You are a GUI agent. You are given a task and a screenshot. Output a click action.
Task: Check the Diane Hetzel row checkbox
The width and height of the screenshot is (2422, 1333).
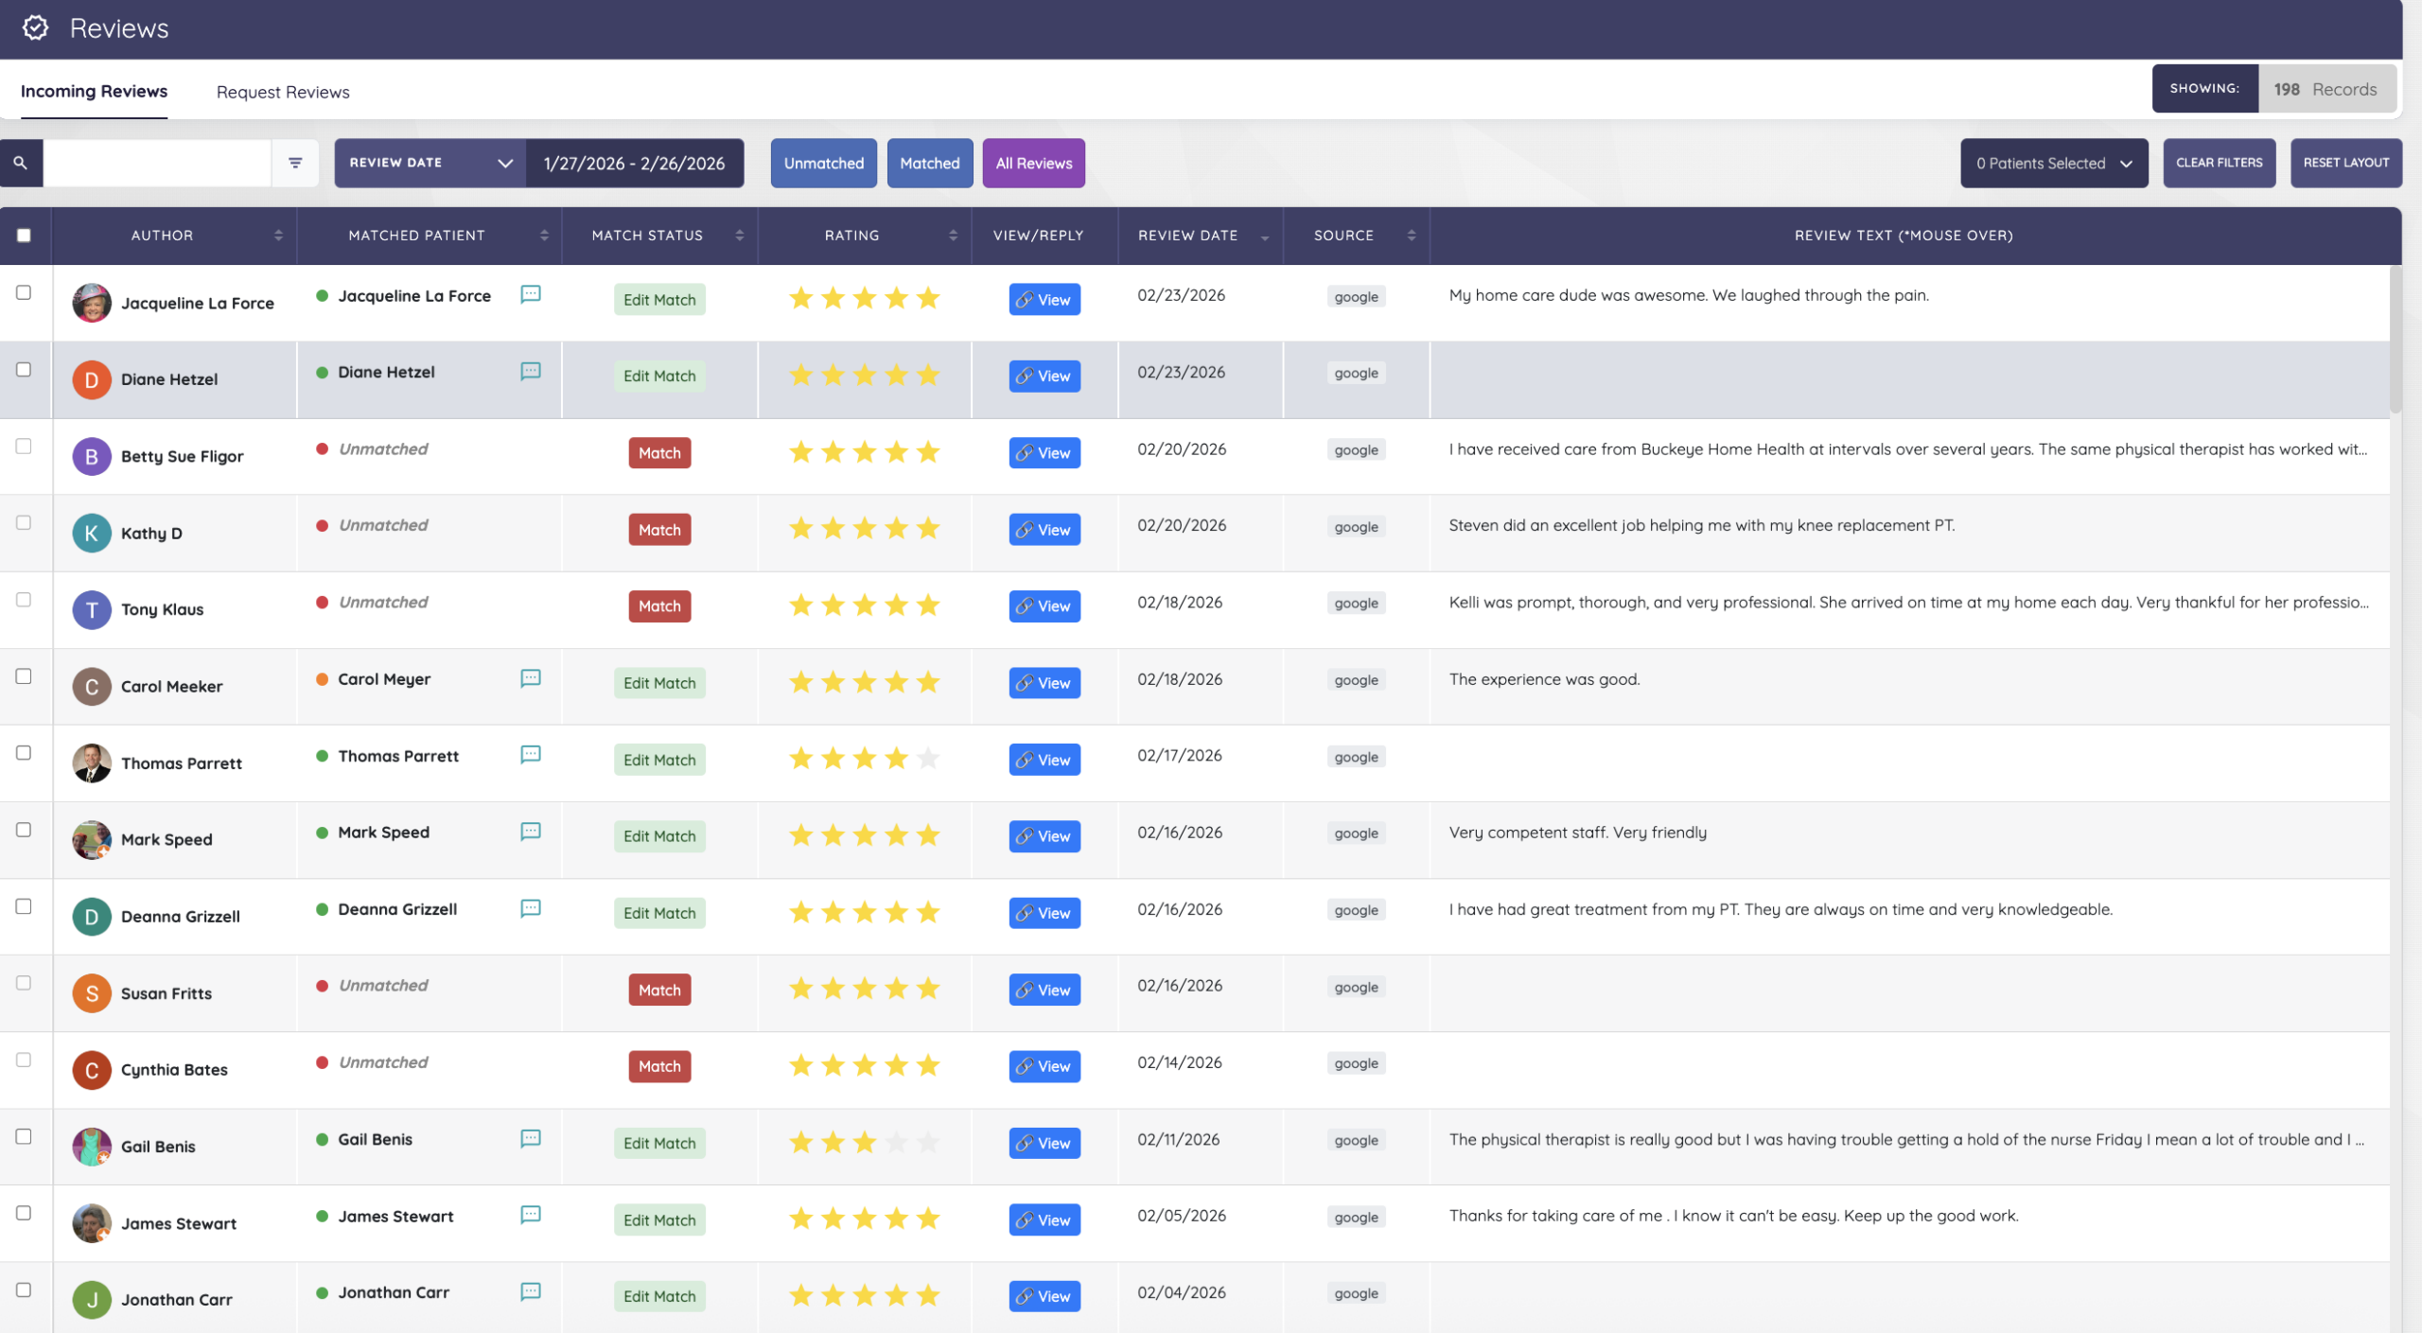pos(24,370)
